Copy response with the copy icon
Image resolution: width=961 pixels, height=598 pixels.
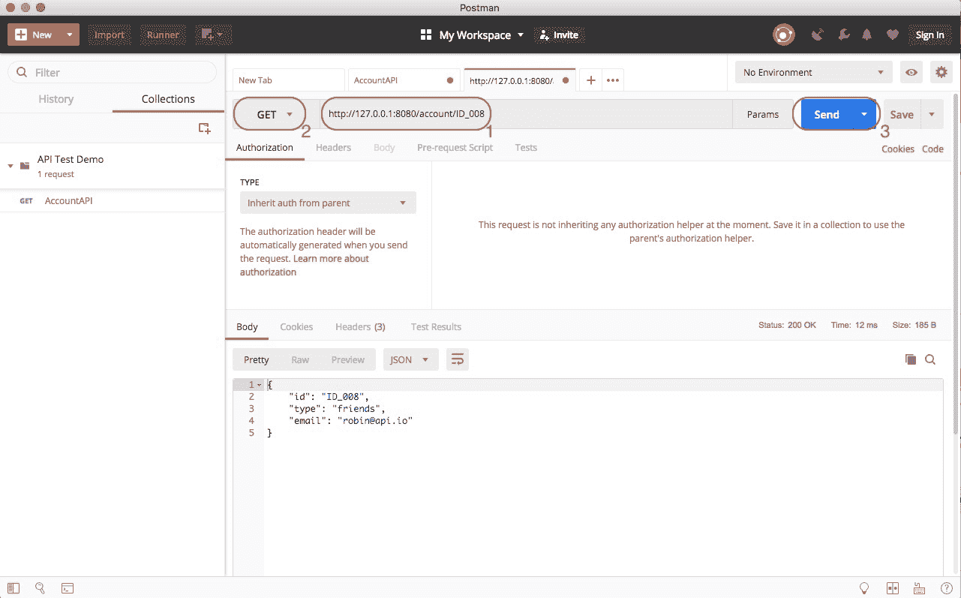[910, 359]
